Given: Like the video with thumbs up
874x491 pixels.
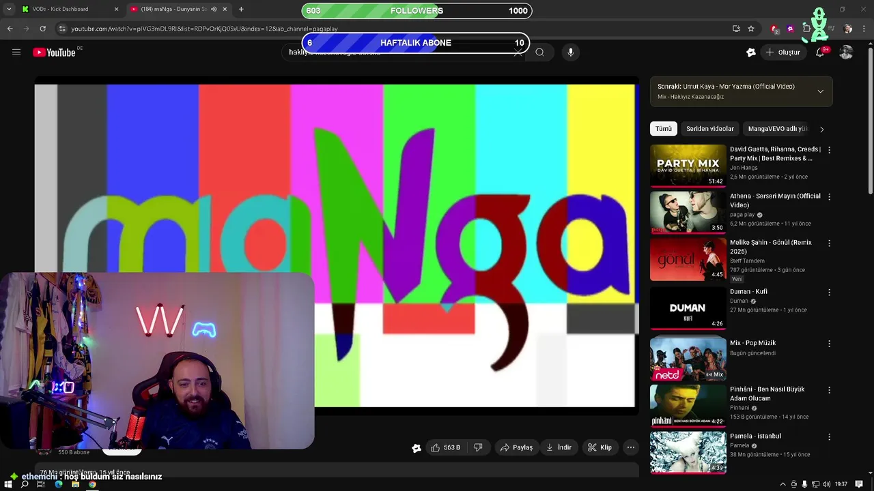Looking at the screenshot, I should [445, 447].
